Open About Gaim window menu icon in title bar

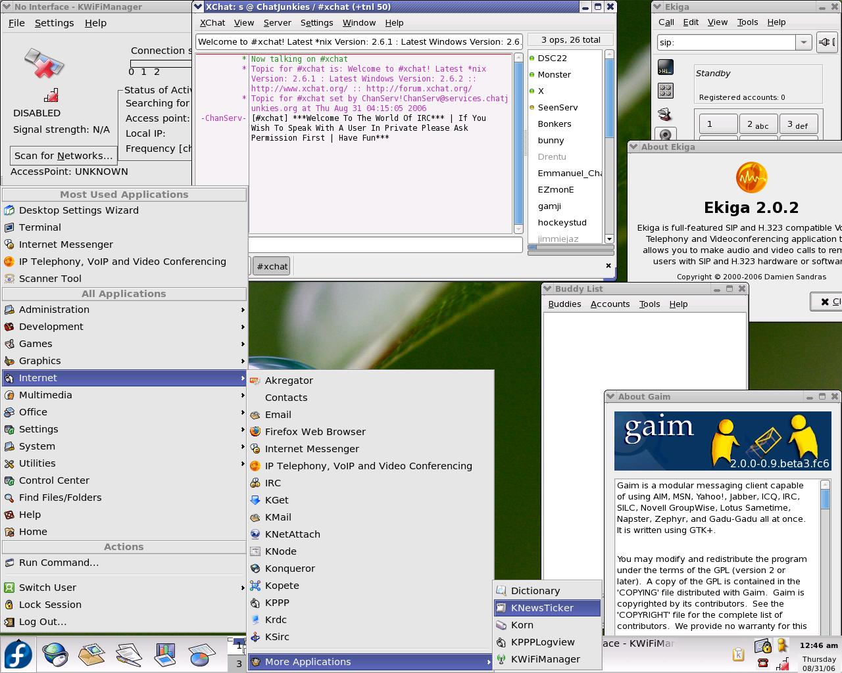point(610,396)
